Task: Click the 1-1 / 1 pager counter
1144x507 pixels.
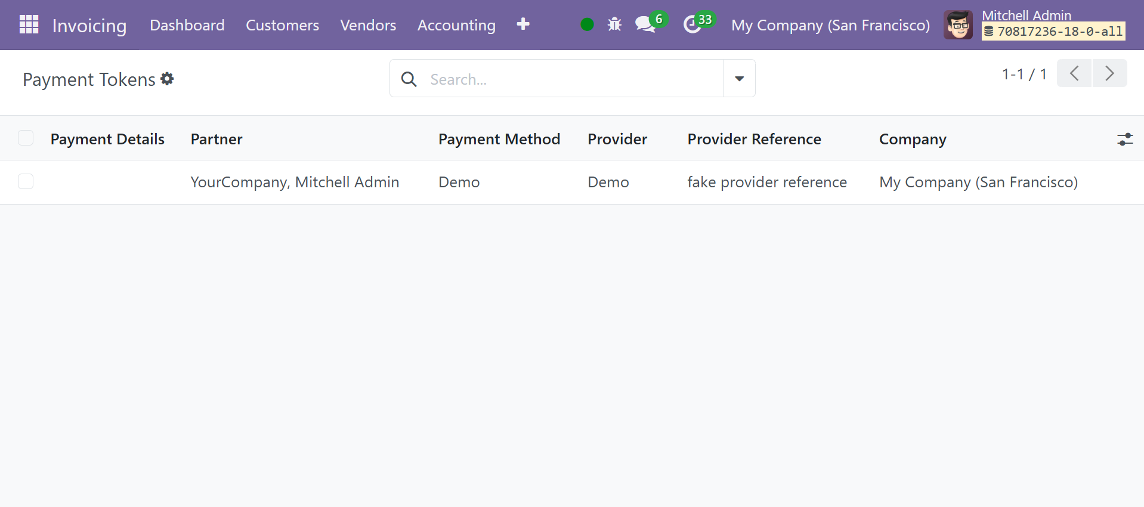Action: tap(1024, 74)
